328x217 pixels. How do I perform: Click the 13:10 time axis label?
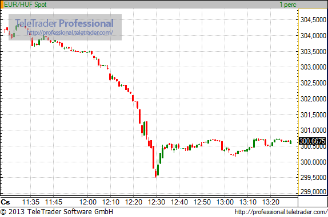pos(247,202)
